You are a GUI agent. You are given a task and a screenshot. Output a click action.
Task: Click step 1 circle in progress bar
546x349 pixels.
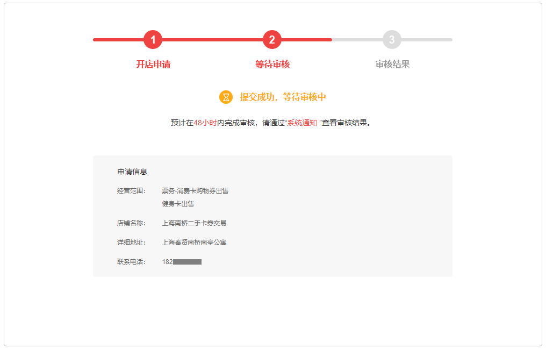coord(153,40)
